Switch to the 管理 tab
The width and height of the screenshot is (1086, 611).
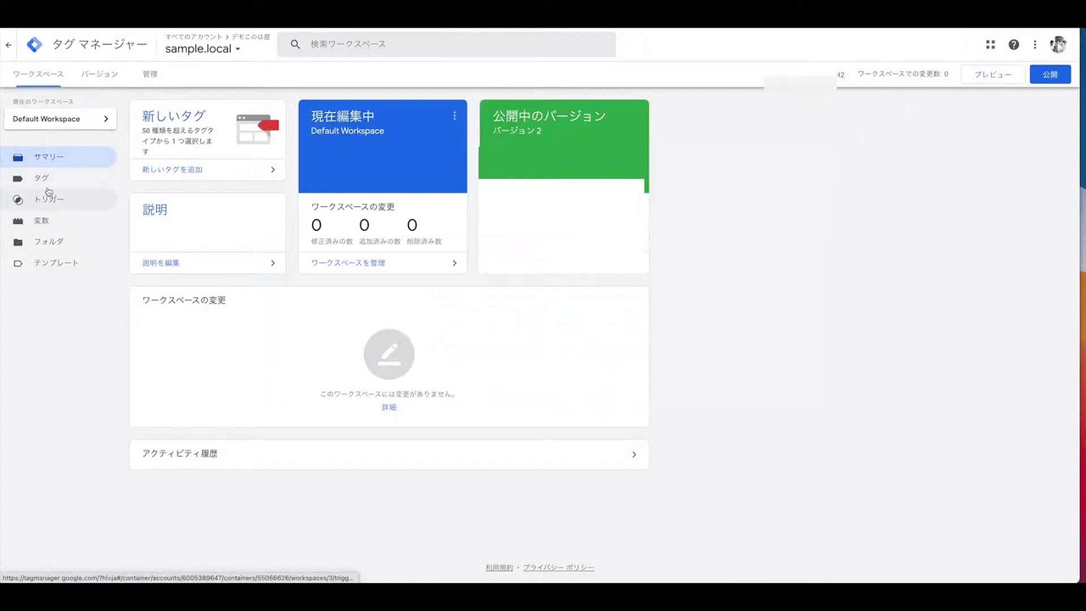pos(150,74)
